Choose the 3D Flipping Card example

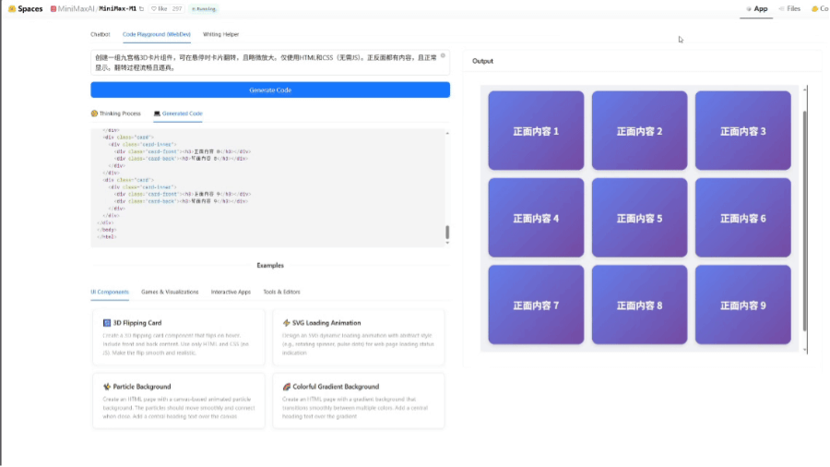pos(178,337)
